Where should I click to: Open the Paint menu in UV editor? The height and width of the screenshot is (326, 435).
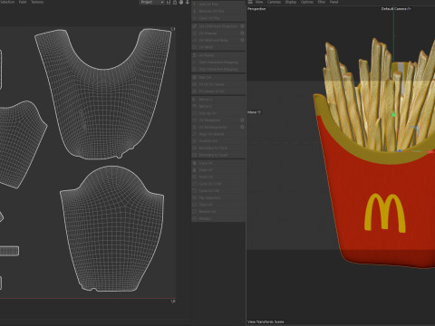tap(23, 2)
